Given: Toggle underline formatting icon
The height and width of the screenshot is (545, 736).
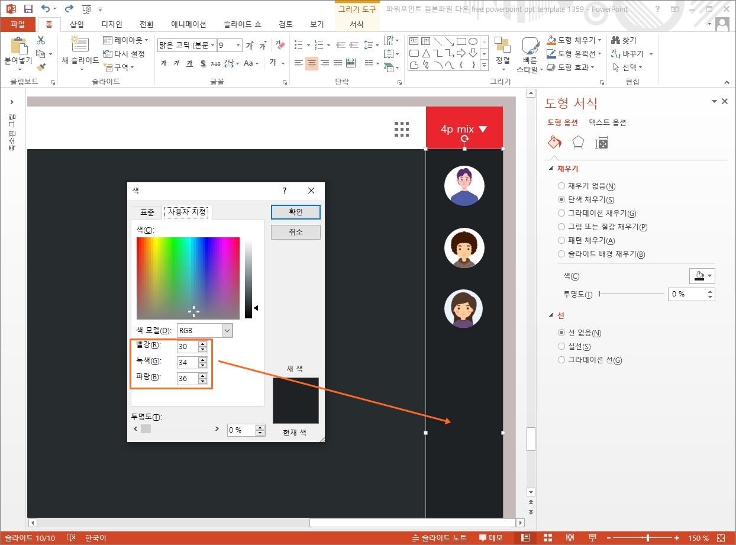Looking at the screenshot, I should (x=189, y=63).
